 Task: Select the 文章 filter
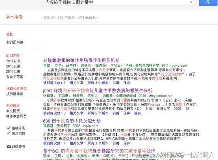tap(9, 35)
